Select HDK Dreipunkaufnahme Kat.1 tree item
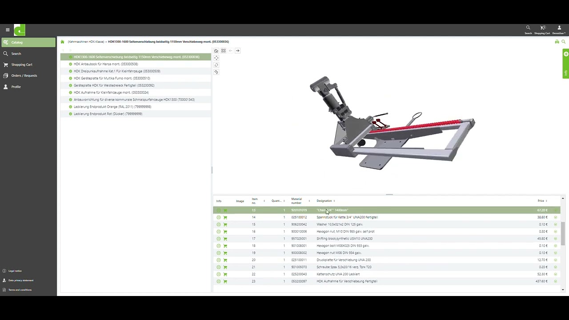 136,71
